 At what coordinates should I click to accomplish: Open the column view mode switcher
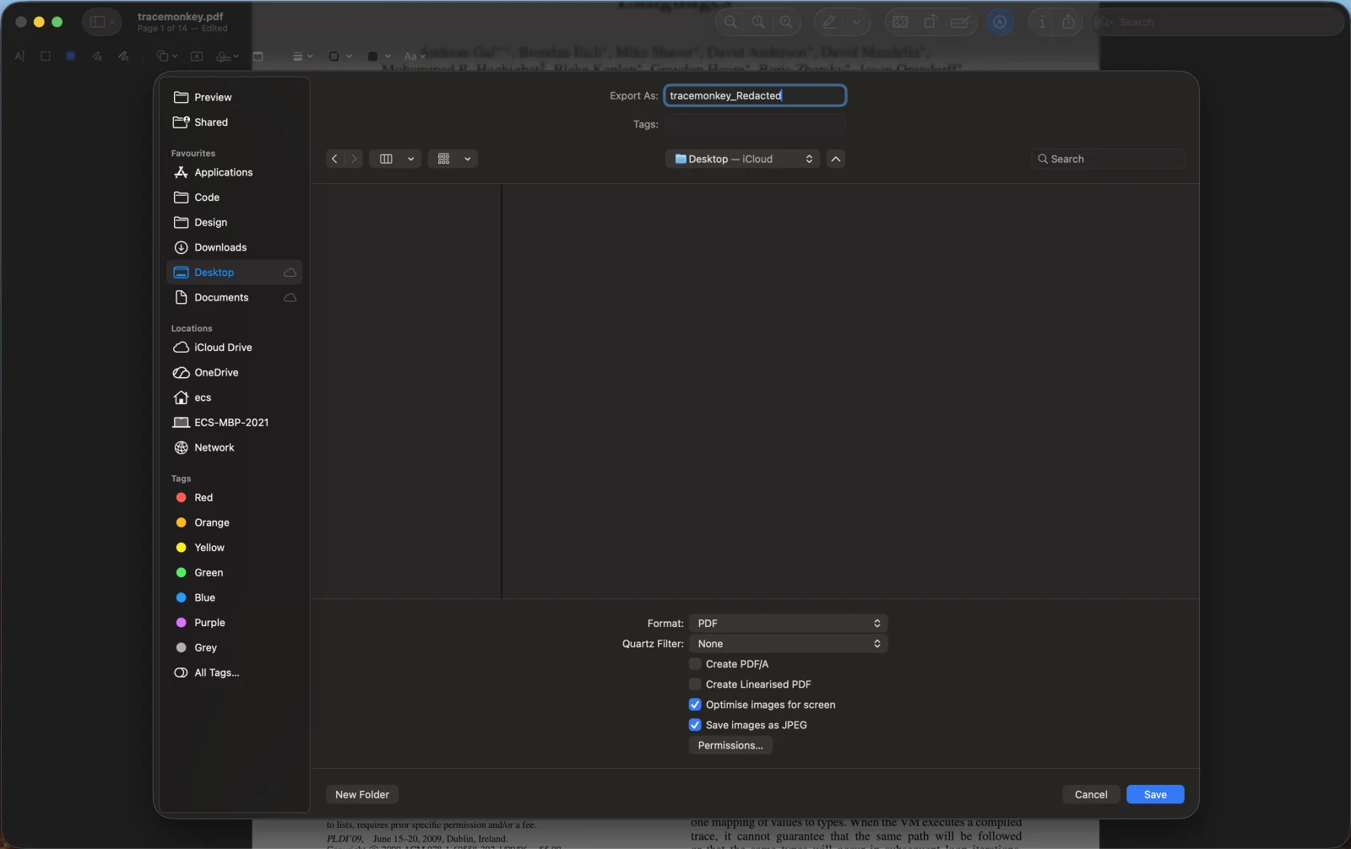click(395, 159)
